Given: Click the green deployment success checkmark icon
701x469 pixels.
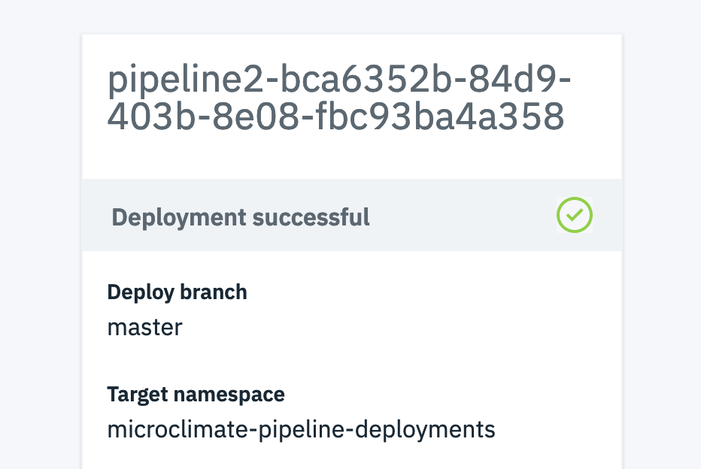Looking at the screenshot, I should (575, 215).
